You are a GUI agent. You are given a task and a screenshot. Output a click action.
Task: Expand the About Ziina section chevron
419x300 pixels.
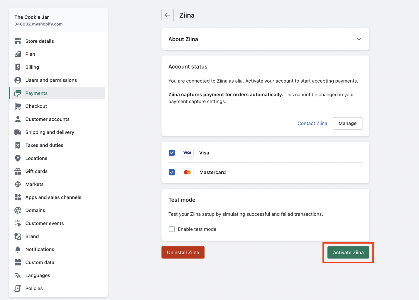point(359,39)
